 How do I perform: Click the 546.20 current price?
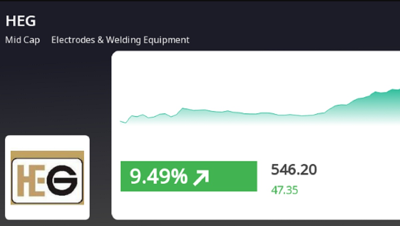(x=294, y=170)
